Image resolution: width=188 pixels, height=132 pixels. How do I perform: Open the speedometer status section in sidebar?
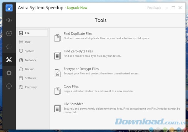click(9, 20)
